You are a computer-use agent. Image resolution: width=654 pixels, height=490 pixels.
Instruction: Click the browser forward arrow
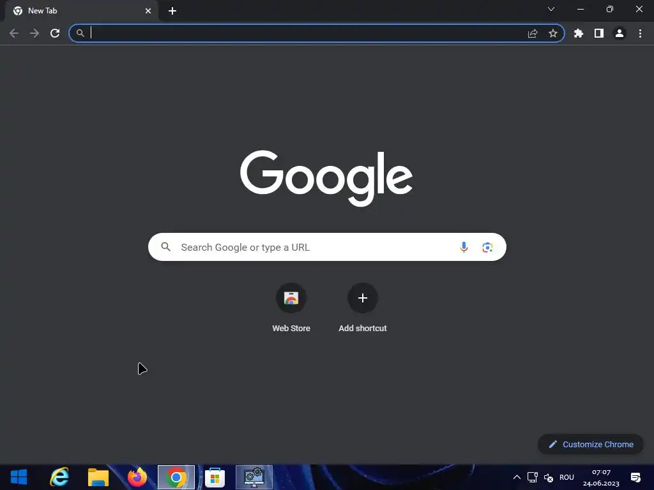tap(34, 33)
